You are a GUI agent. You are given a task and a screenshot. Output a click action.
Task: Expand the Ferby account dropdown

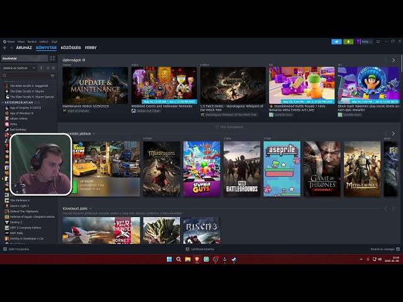tap(366, 42)
